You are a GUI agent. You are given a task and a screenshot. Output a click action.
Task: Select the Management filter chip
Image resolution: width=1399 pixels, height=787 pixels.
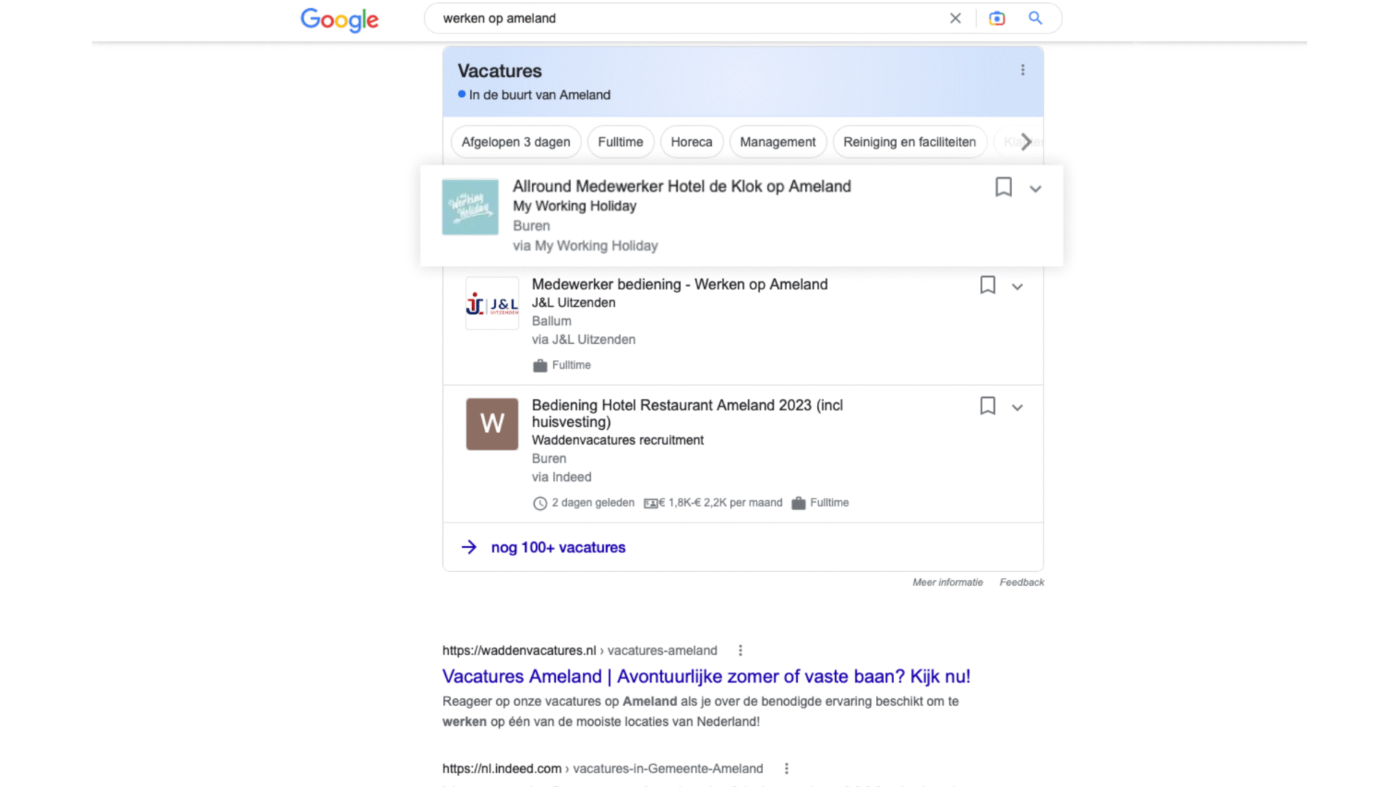click(x=777, y=142)
